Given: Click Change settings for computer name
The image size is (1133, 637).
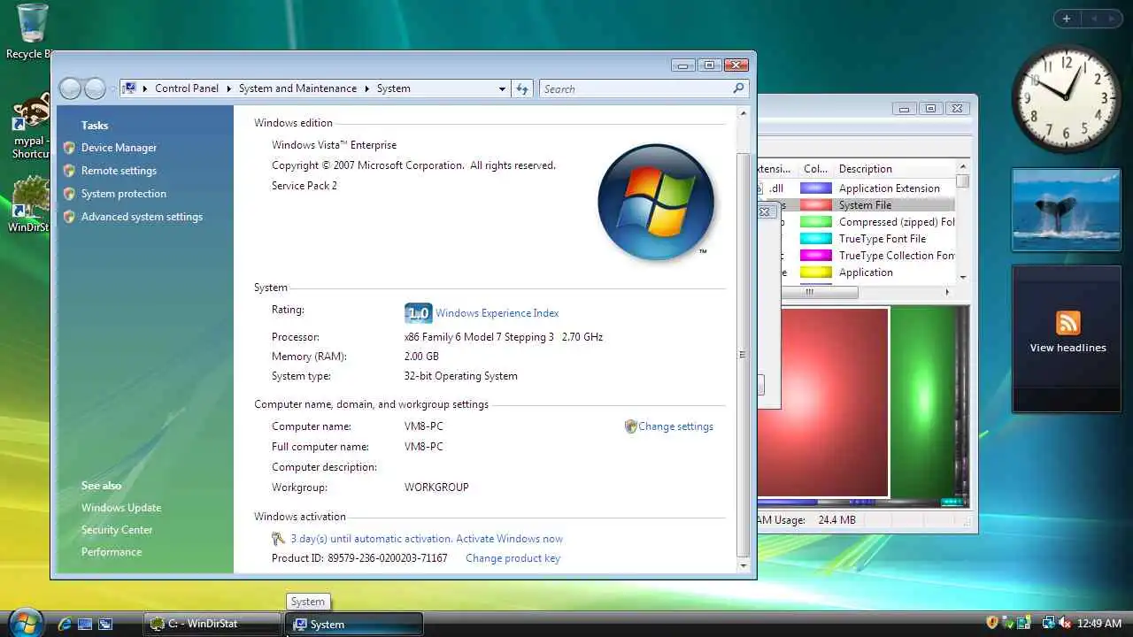Looking at the screenshot, I should coord(675,426).
